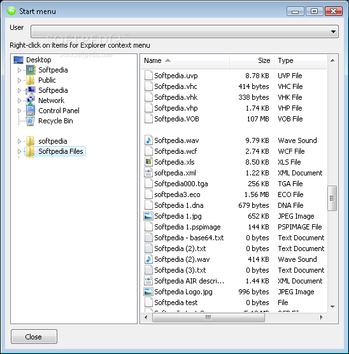Click the Public folder icon
This screenshot has width=349, height=354.
(31, 80)
